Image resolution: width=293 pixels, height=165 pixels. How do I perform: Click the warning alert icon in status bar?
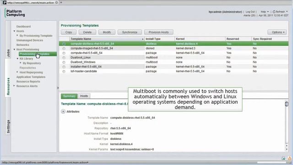tap(289, 159)
